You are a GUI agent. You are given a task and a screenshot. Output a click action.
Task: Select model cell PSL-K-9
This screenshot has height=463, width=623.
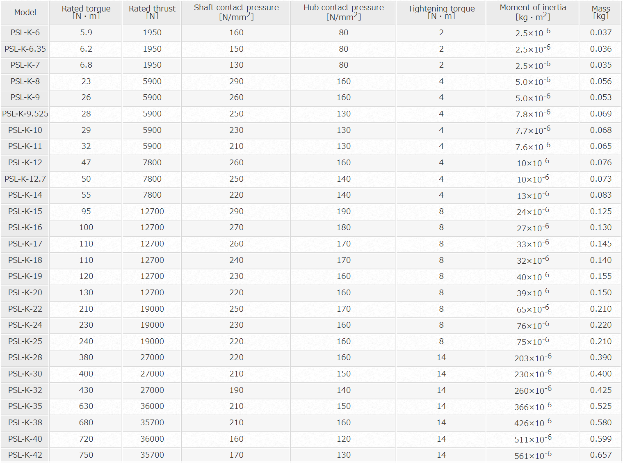pos(25,98)
